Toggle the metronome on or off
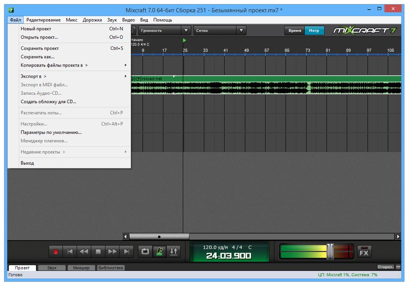The height and width of the screenshot is (287, 412). pyautogui.click(x=159, y=251)
